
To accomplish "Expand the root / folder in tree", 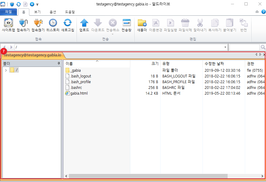I will point(6,70).
